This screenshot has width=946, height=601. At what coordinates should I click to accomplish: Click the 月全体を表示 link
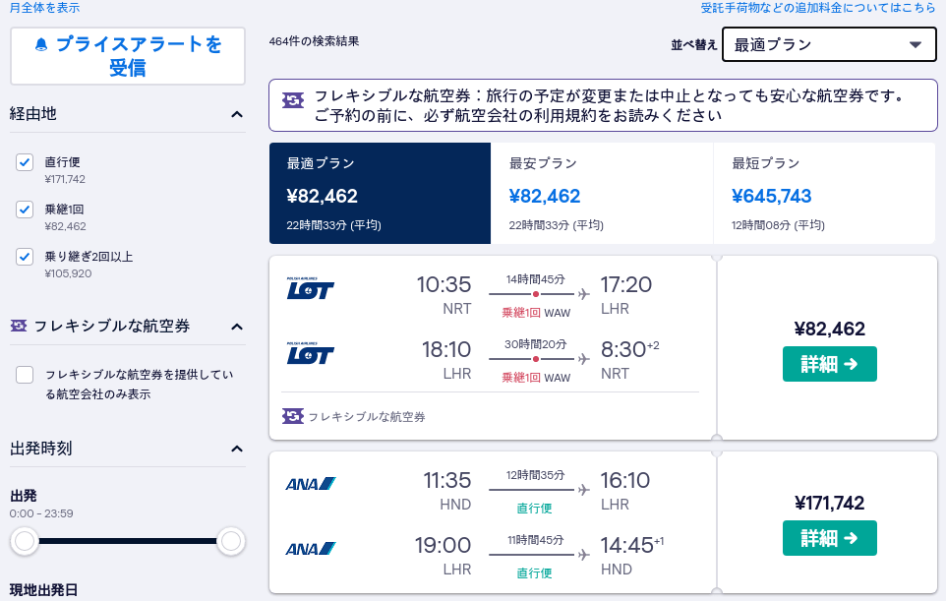(x=44, y=8)
